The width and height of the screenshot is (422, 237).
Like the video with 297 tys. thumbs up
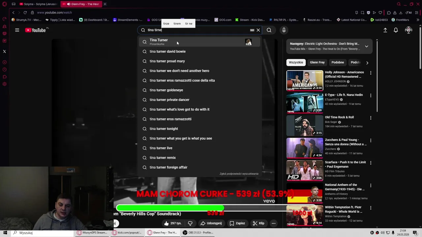(173, 223)
